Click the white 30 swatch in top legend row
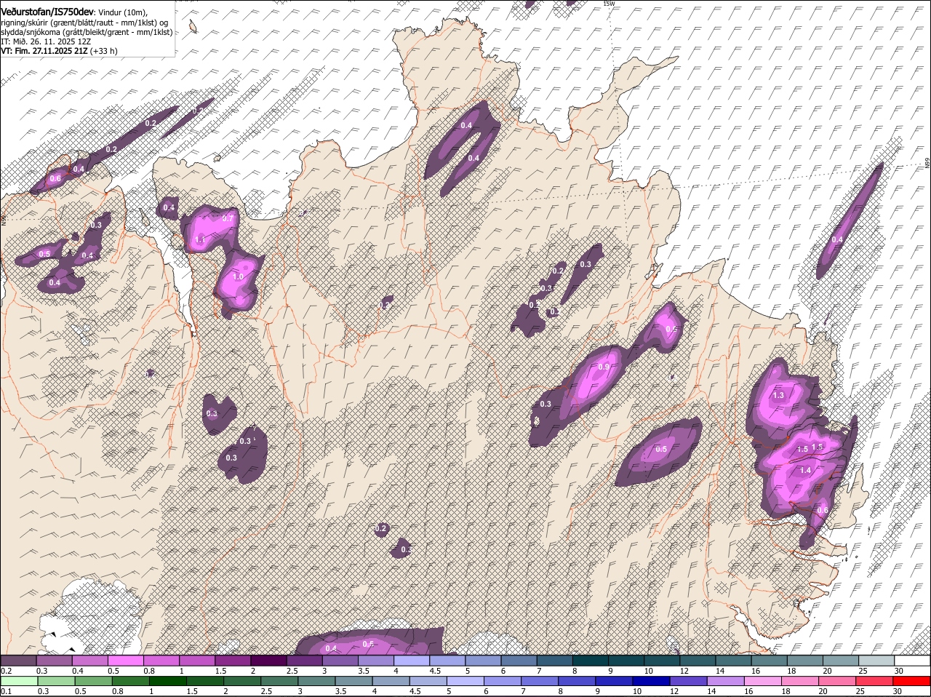Viewport: 931px width, 697px height. point(912,661)
